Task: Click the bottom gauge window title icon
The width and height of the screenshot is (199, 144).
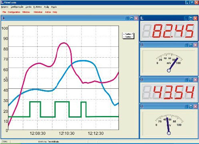Action: coord(142,106)
